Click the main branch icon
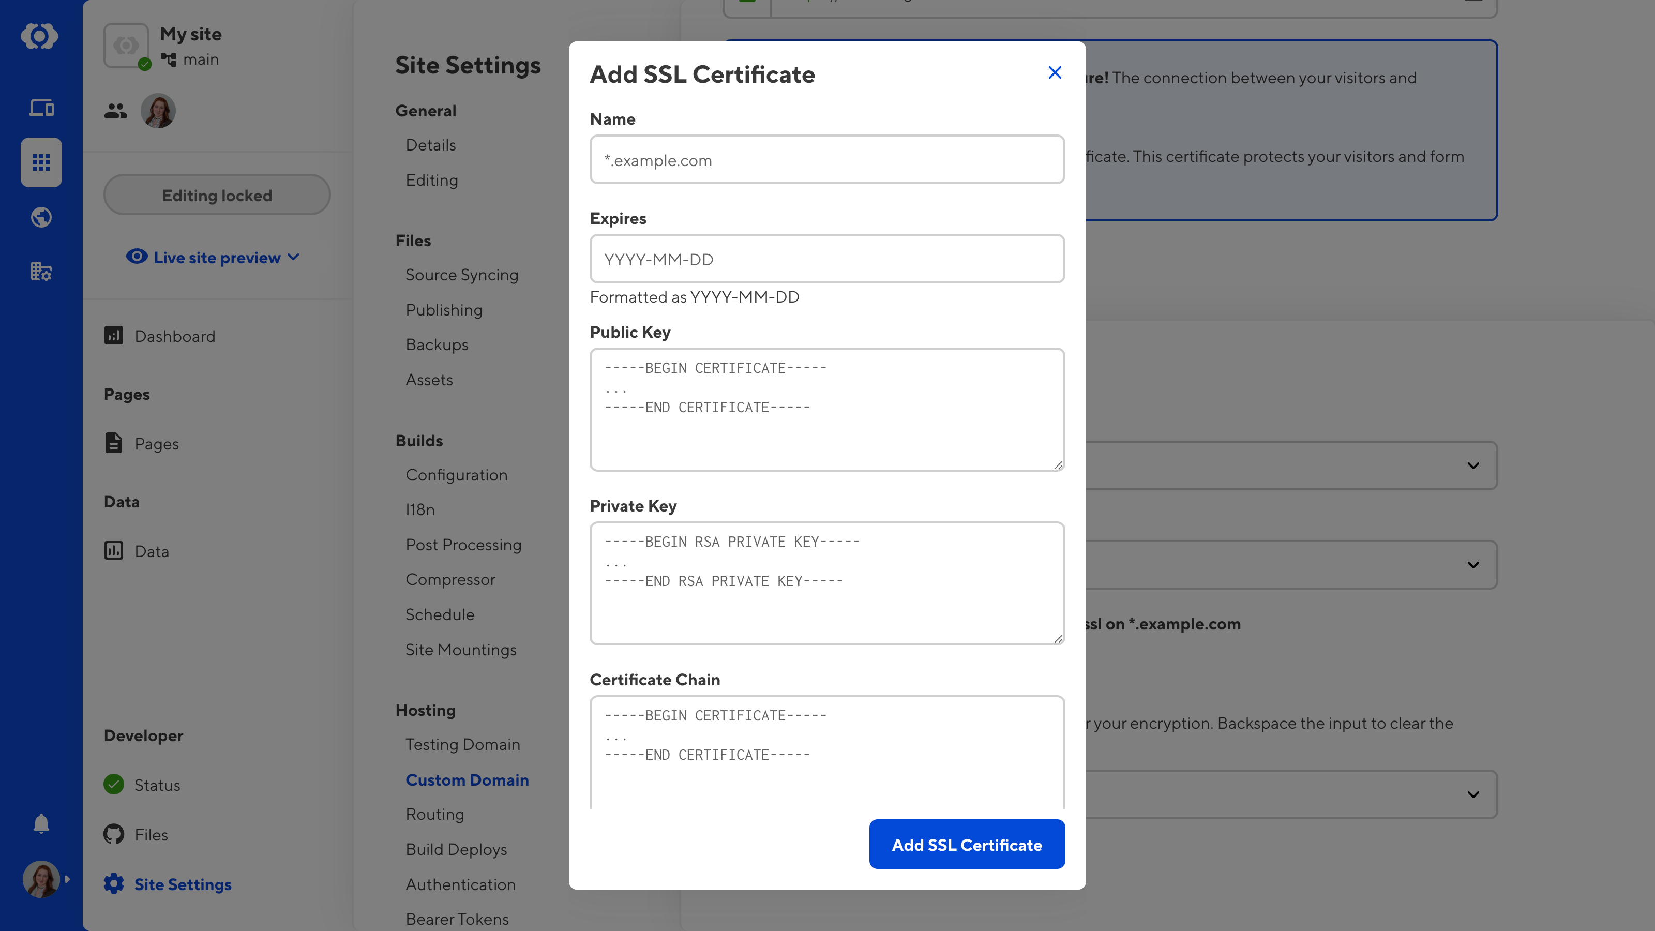This screenshot has height=931, width=1655. click(168, 60)
